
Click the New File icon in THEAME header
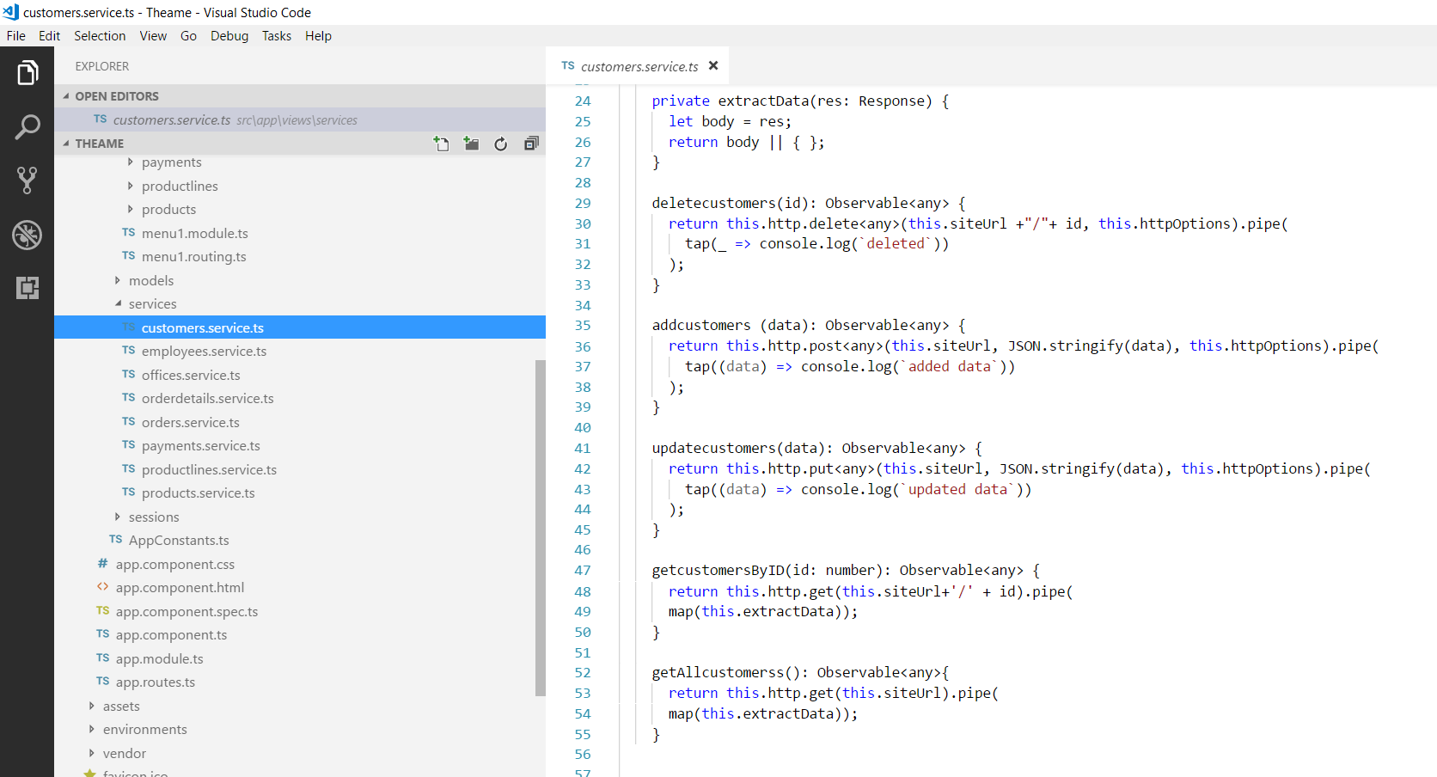(441, 144)
